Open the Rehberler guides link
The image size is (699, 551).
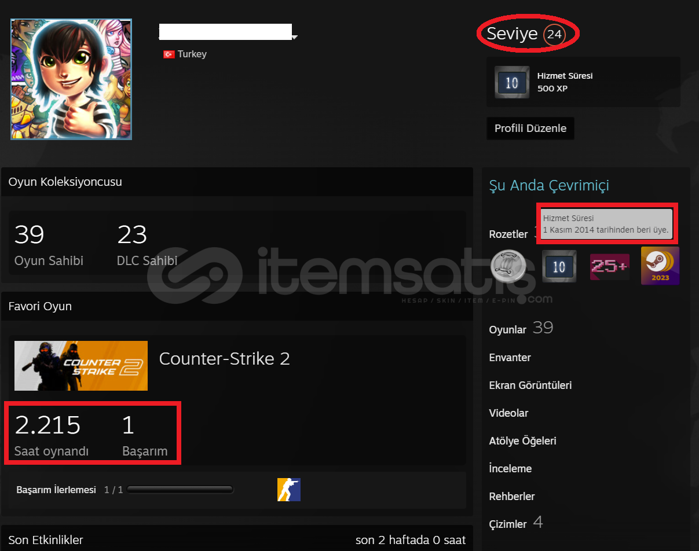pos(512,497)
